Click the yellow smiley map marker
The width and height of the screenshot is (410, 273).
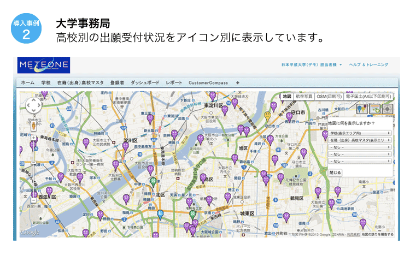coord(267,115)
